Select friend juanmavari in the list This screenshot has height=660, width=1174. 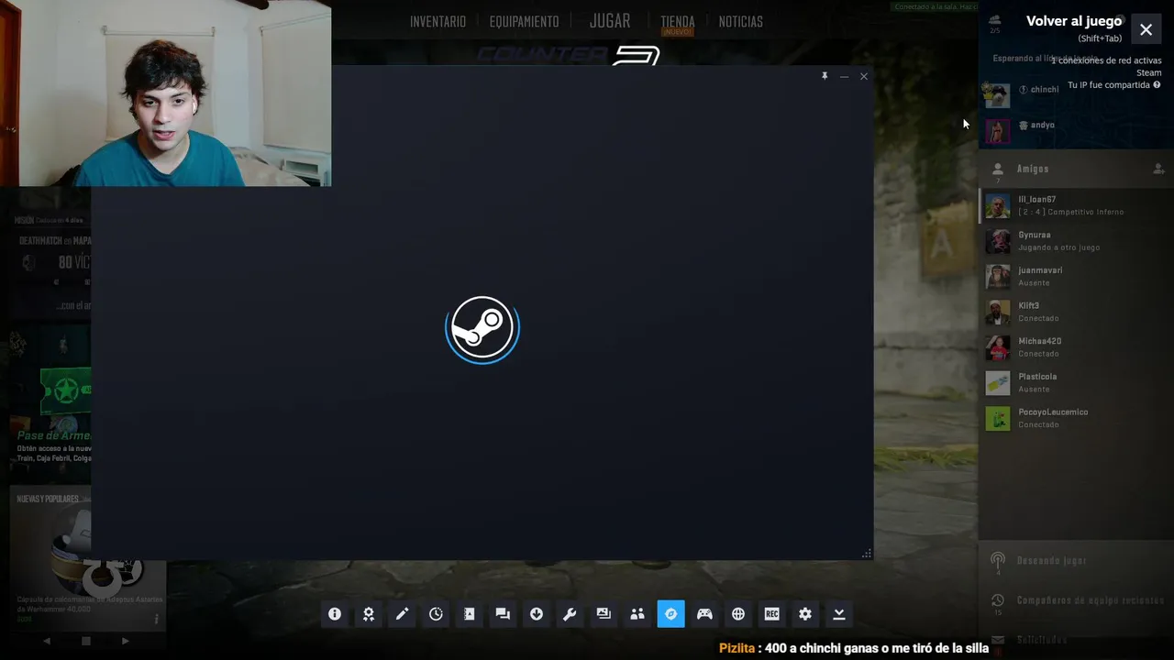(1076, 277)
